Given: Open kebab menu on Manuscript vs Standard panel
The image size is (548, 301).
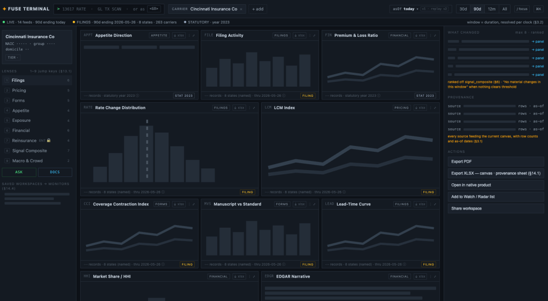Looking at the screenshot, I should (x=310, y=204).
